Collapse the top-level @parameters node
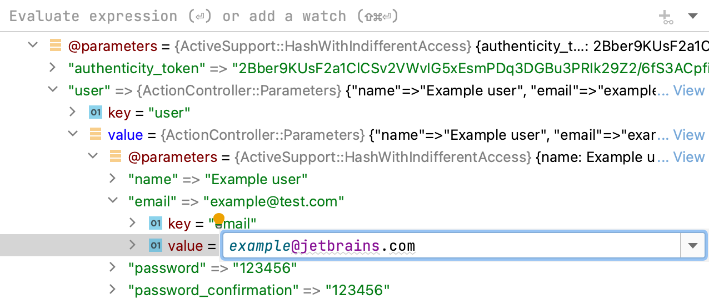709x304 pixels. (x=32, y=45)
